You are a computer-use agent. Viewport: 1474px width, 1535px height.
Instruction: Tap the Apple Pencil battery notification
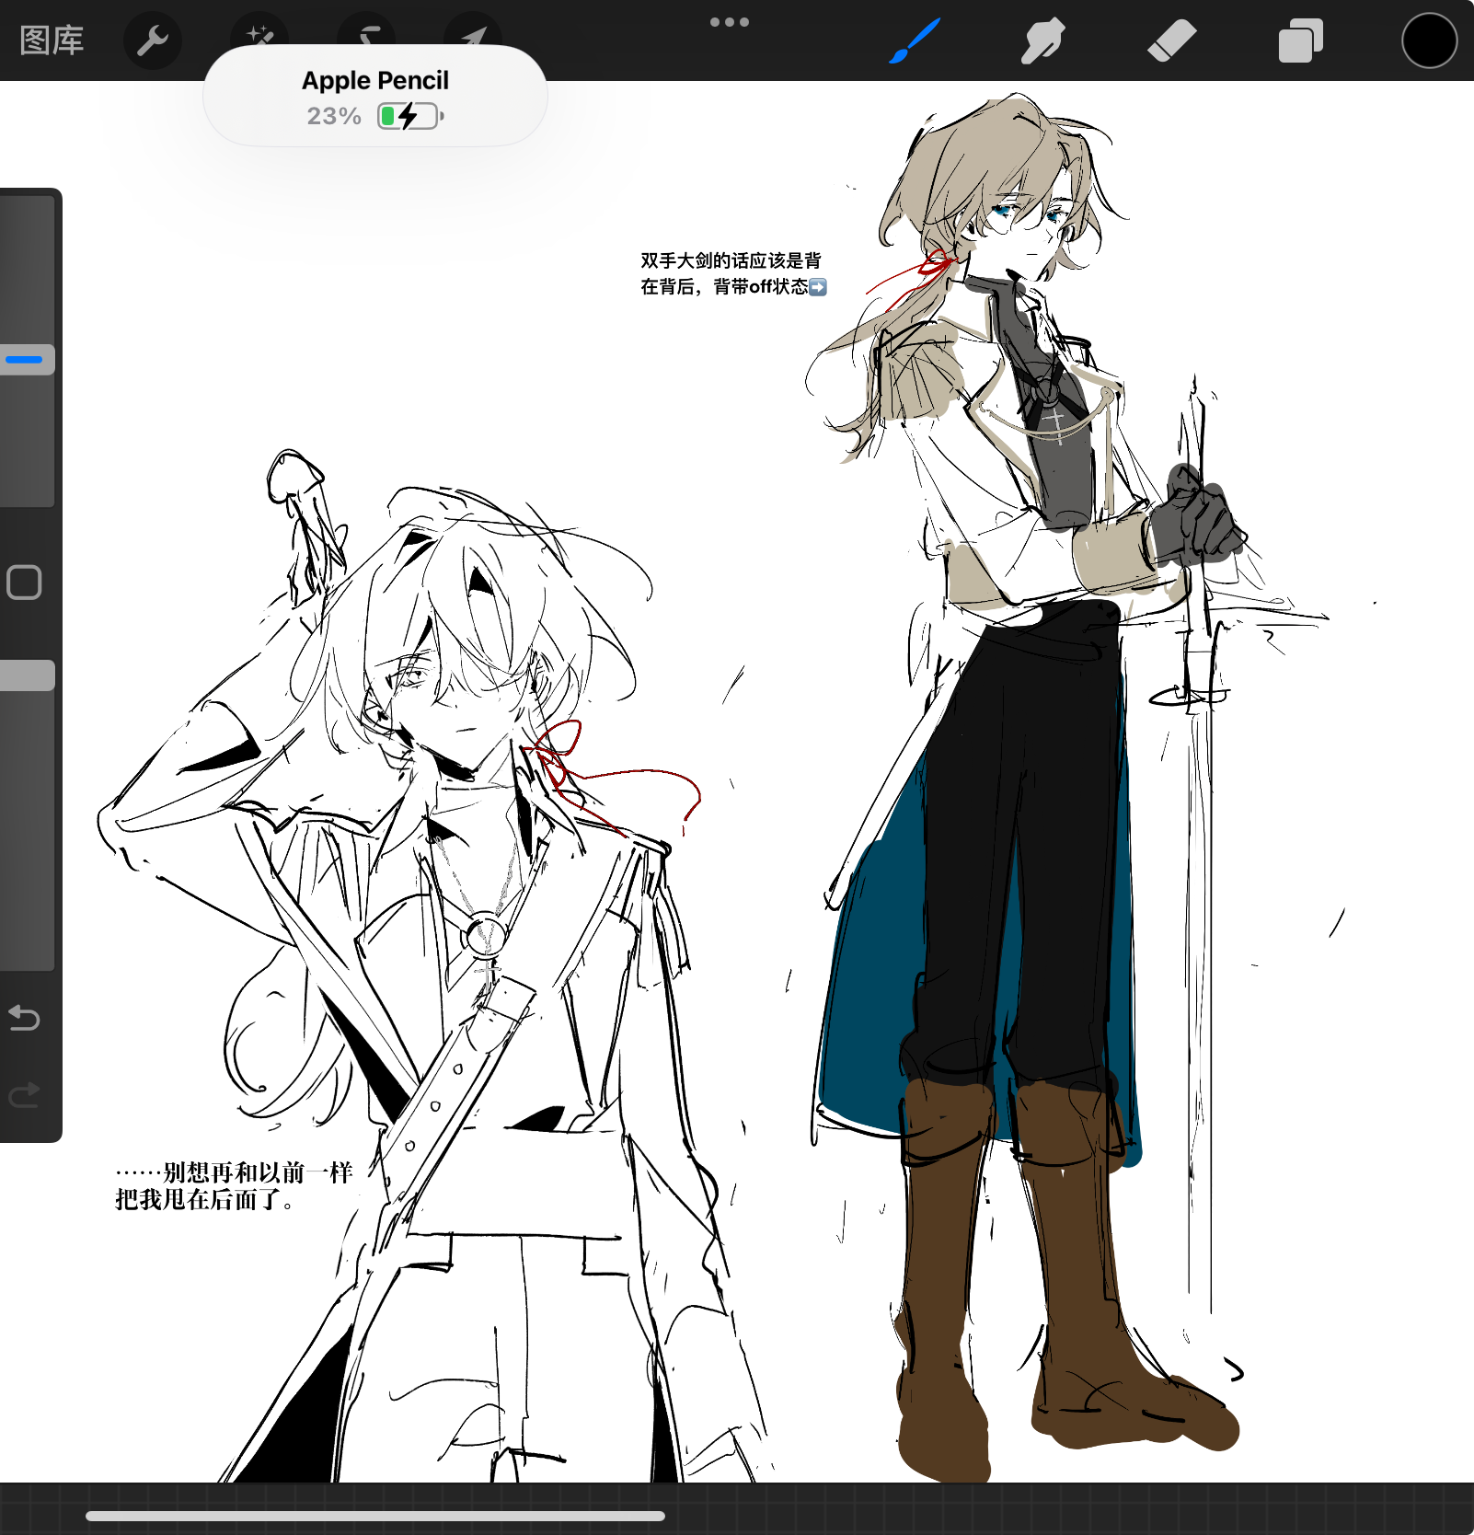375,97
